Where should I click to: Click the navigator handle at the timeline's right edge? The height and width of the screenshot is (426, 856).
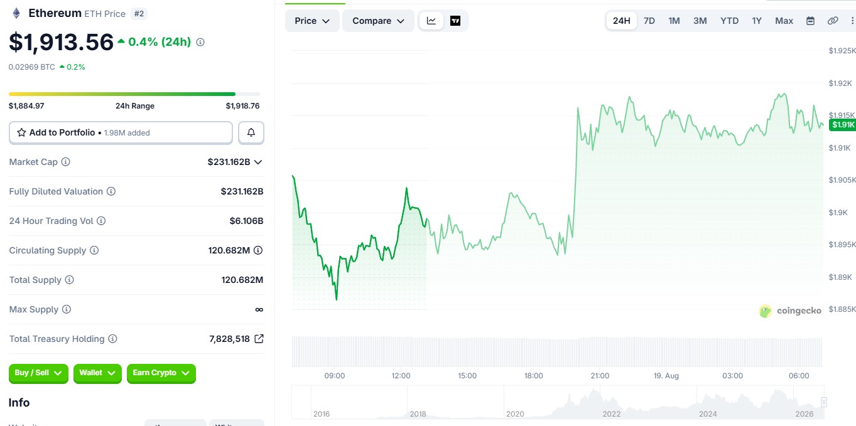(824, 402)
